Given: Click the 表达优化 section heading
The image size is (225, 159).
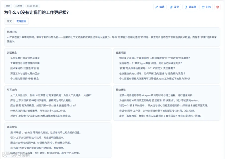Looking at the screenshot, I should 12,127.
